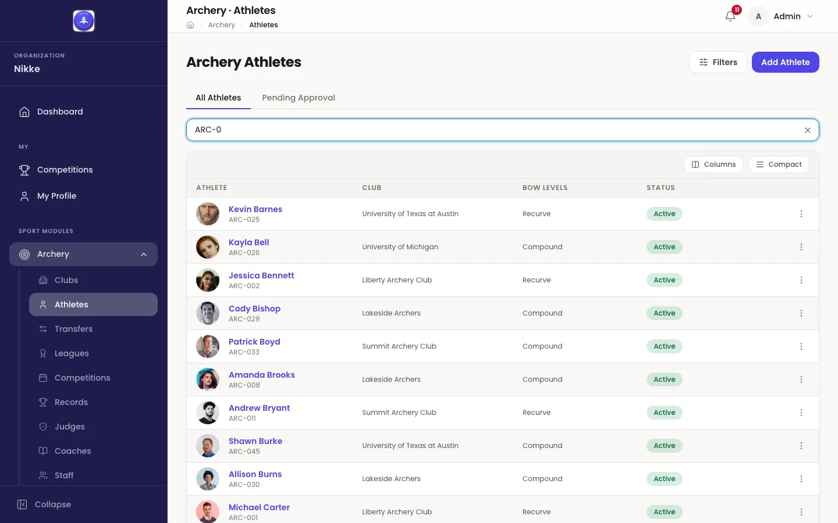The width and height of the screenshot is (838, 523).
Task: Open the Admin user dropdown
Action: click(x=782, y=16)
